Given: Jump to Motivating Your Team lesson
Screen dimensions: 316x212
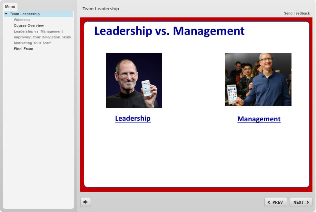Looking at the screenshot, I should (x=33, y=43).
